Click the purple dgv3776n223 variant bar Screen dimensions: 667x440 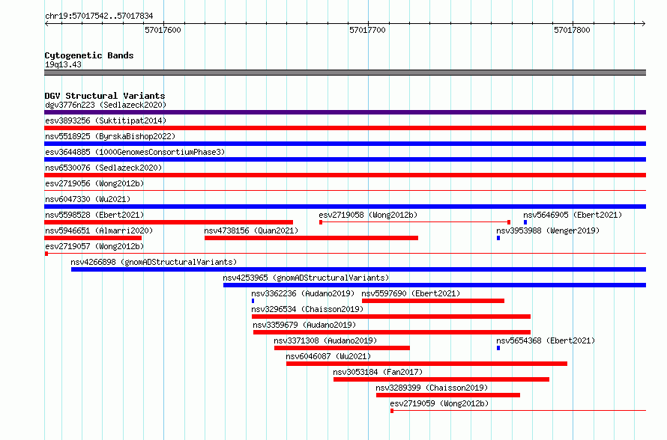point(345,112)
